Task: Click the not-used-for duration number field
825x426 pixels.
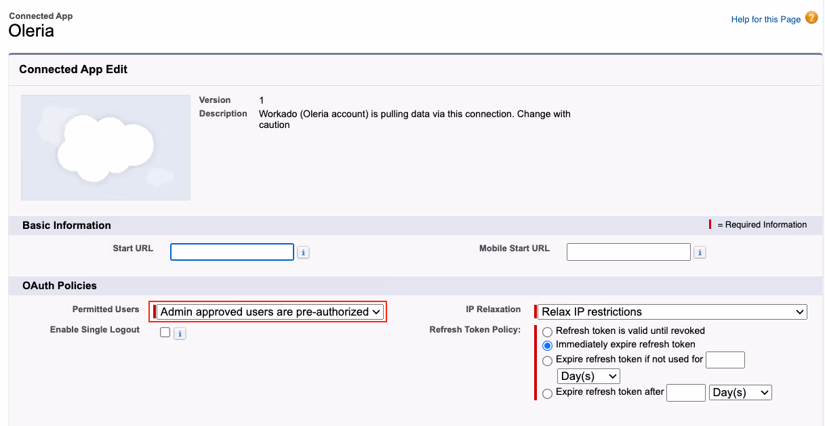Action: [725, 360]
